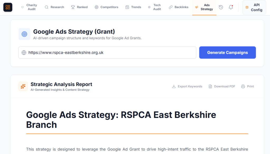Screen dimensions: 270x154
Task: Open the API Config panel
Action: point(254,7)
